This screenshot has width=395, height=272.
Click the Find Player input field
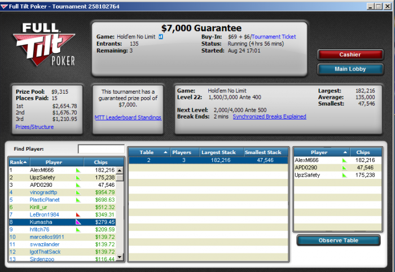(x=101, y=149)
